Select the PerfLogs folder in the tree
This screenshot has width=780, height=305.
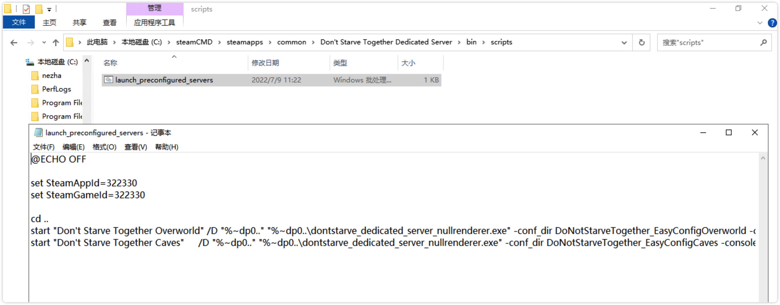coord(56,89)
